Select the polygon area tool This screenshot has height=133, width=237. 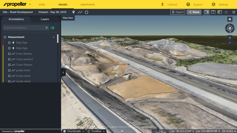coord(87,12)
